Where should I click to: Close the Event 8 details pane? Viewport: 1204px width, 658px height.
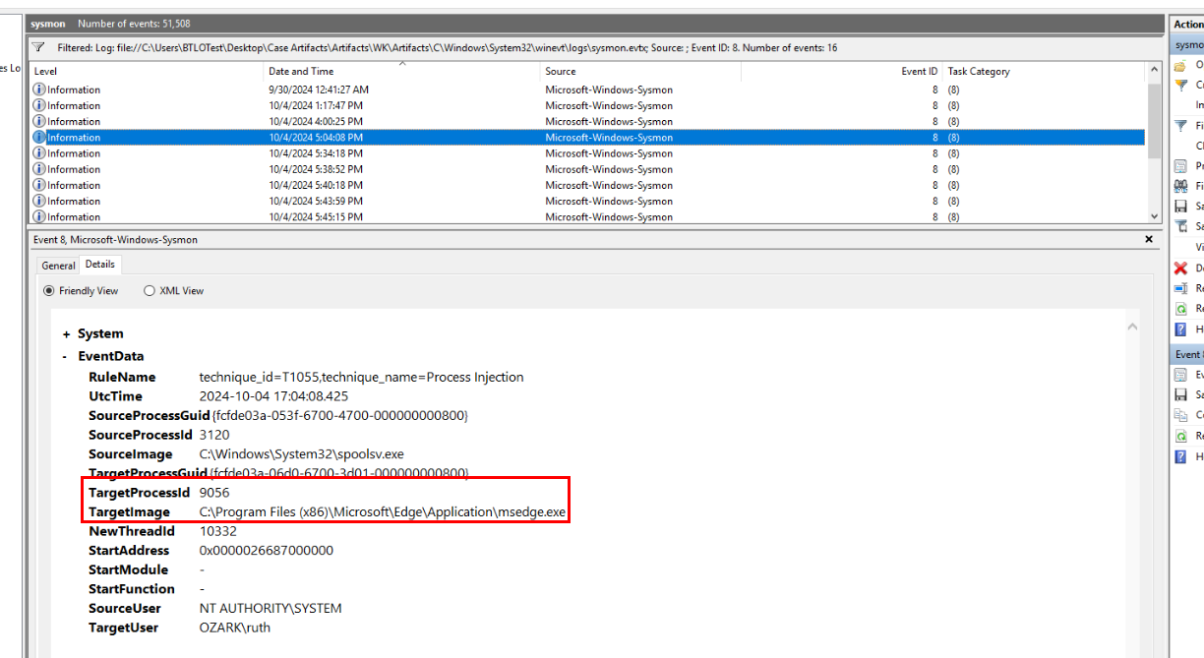pos(1149,239)
